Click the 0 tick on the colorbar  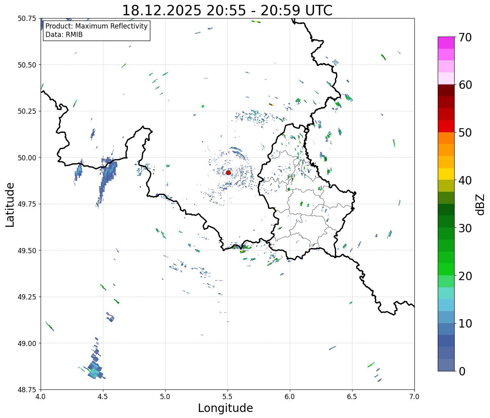(461, 371)
